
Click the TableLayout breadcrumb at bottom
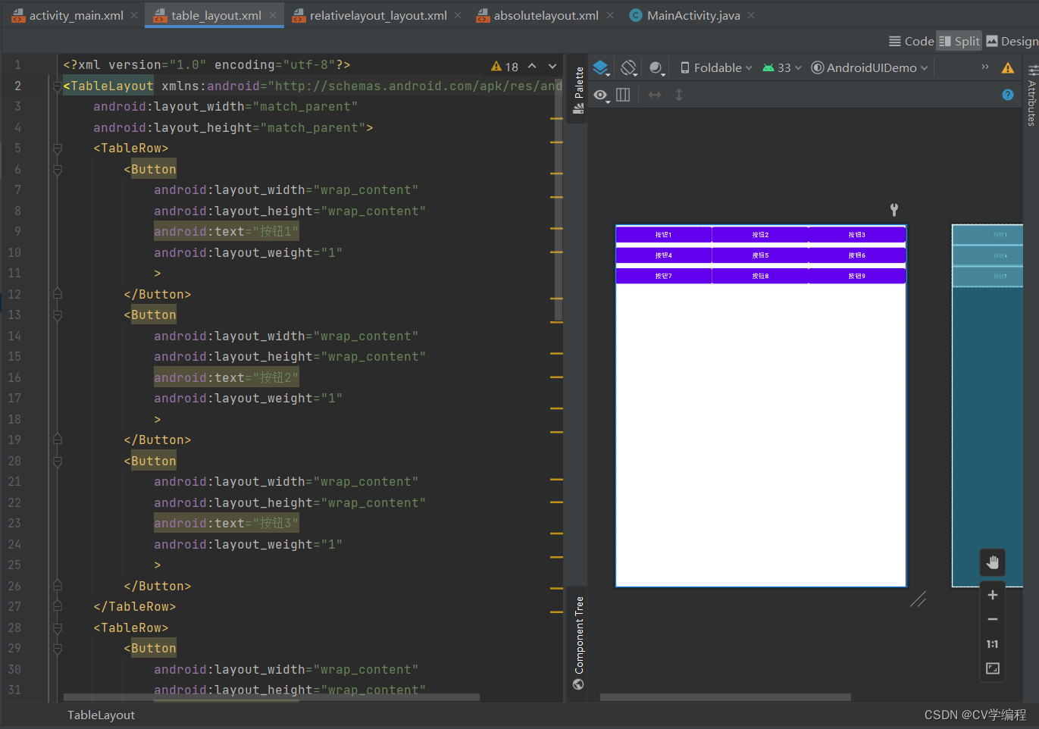101,715
